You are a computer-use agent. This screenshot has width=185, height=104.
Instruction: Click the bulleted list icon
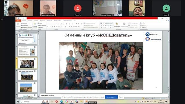tap(70, 24)
